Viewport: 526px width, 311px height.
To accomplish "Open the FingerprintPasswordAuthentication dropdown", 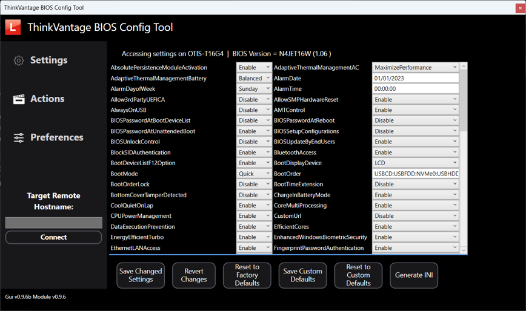I will pyautogui.click(x=415, y=248).
